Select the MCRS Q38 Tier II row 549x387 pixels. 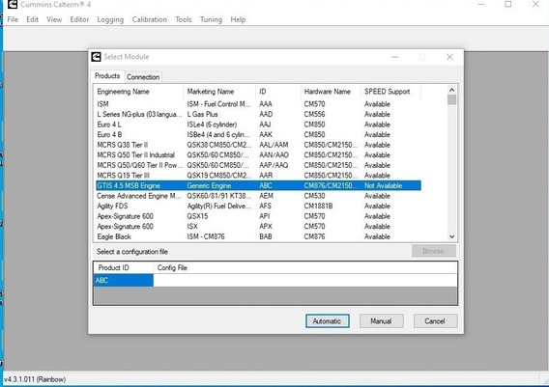click(x=258, y=145)
